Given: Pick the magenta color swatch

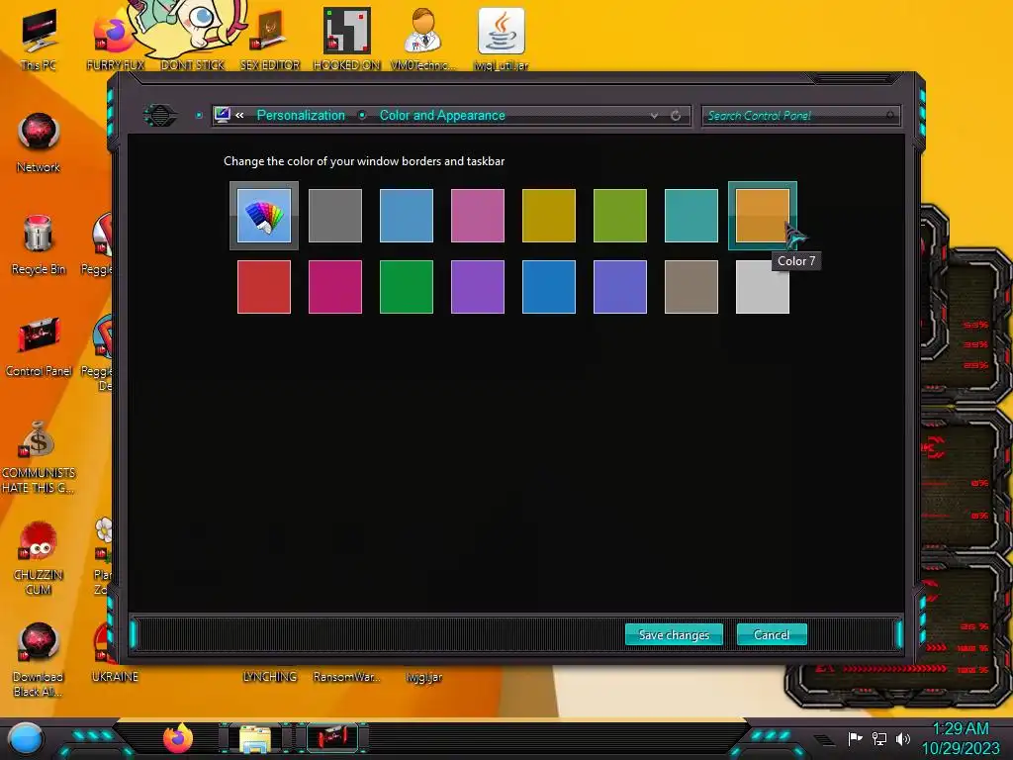Looking at the screenshot, I should point(335,287).
